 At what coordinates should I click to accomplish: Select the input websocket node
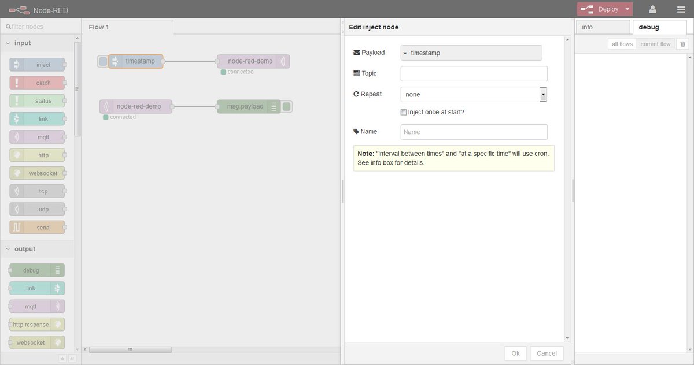(37, 173)
